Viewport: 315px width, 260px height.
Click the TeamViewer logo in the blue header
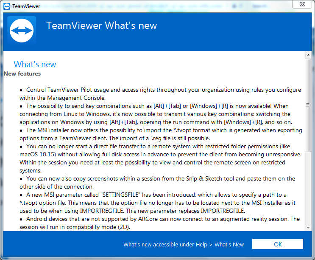pyautogui.click(x=22, y=31)
